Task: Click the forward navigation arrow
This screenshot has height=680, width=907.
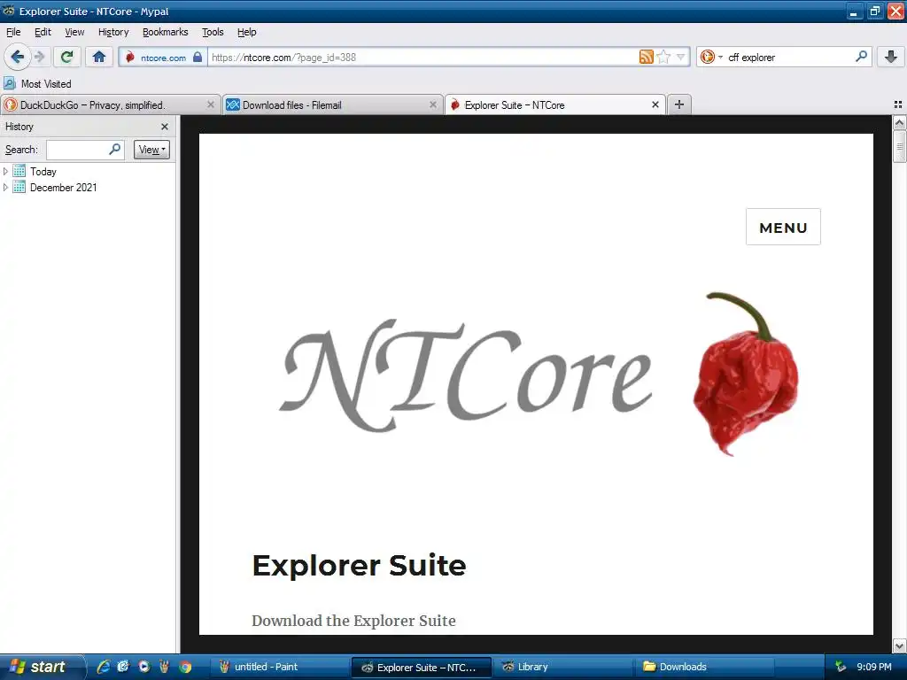Action: [x=39, y=57]
